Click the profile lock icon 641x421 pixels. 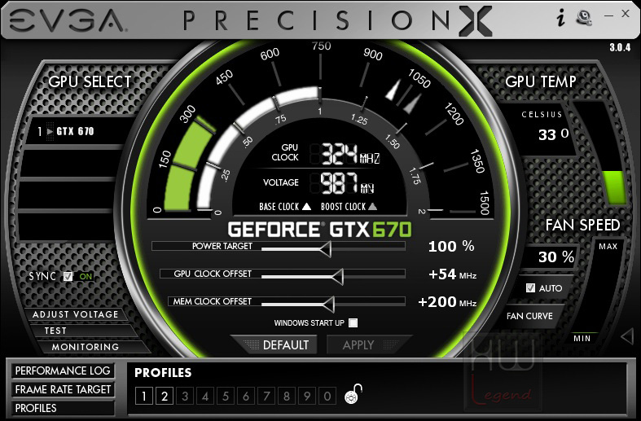pos(353,394)
